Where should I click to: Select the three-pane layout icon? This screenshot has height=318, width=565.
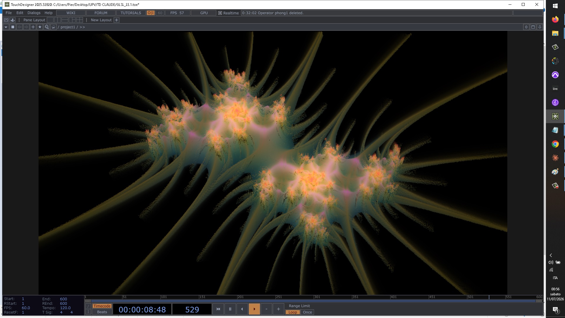[72, 20]
